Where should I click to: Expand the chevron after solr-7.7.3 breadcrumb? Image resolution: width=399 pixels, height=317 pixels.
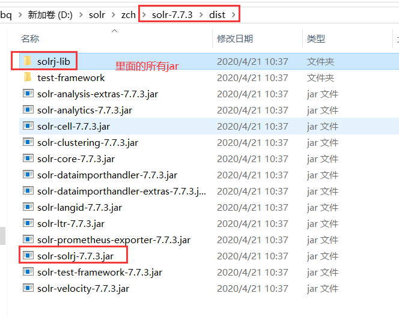coord(201,15)
